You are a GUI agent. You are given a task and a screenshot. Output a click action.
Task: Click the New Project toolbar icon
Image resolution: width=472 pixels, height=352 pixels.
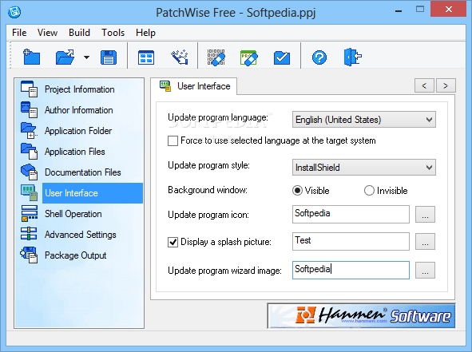32,57
